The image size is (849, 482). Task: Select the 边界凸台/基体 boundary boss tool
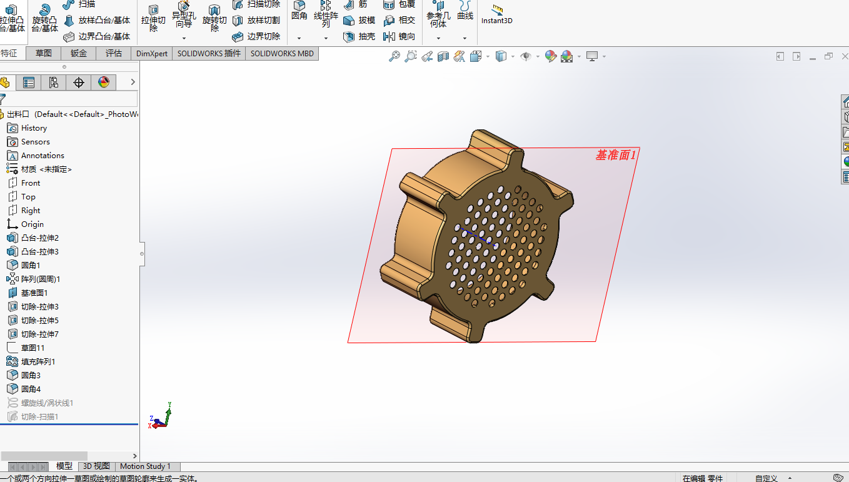(97, 37)
